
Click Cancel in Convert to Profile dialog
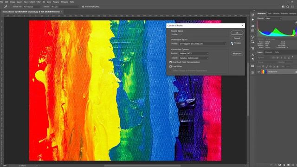237,38
